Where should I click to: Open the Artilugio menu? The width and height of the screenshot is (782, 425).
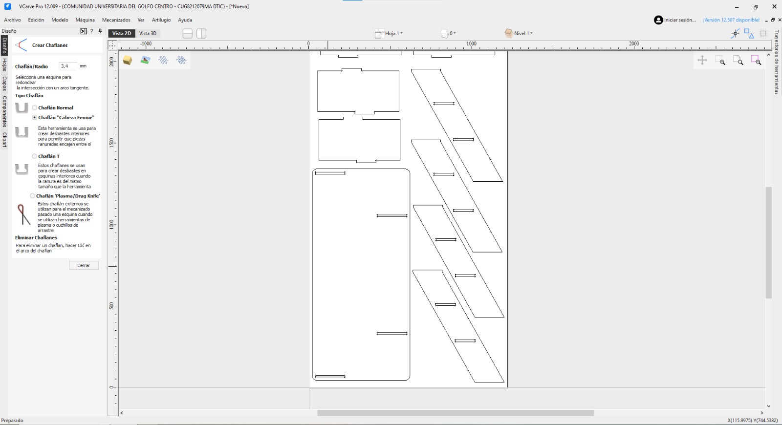(x=161, y=20)
